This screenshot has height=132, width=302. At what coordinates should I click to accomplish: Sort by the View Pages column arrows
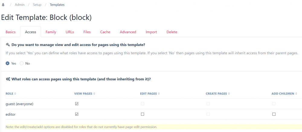[x=94, y=94]
